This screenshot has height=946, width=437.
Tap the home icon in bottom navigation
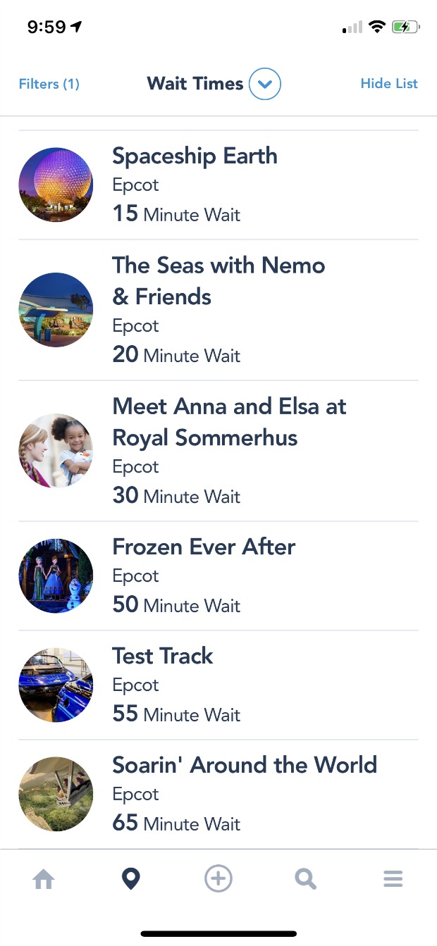click(x=44, y=879)
